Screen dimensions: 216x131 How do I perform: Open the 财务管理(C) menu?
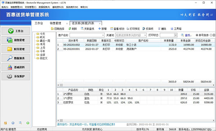[31, 7]
